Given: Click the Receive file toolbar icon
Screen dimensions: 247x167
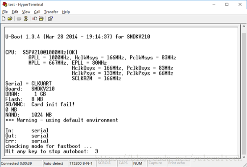Looking at the screenshot, I should point(41,19).
